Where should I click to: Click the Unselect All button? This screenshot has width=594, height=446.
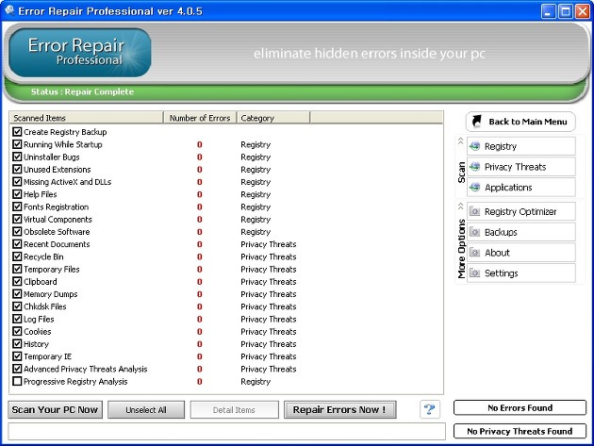tap(146, 409)
